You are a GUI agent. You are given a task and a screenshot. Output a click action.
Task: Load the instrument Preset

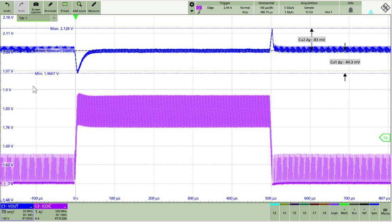[65, 7]
